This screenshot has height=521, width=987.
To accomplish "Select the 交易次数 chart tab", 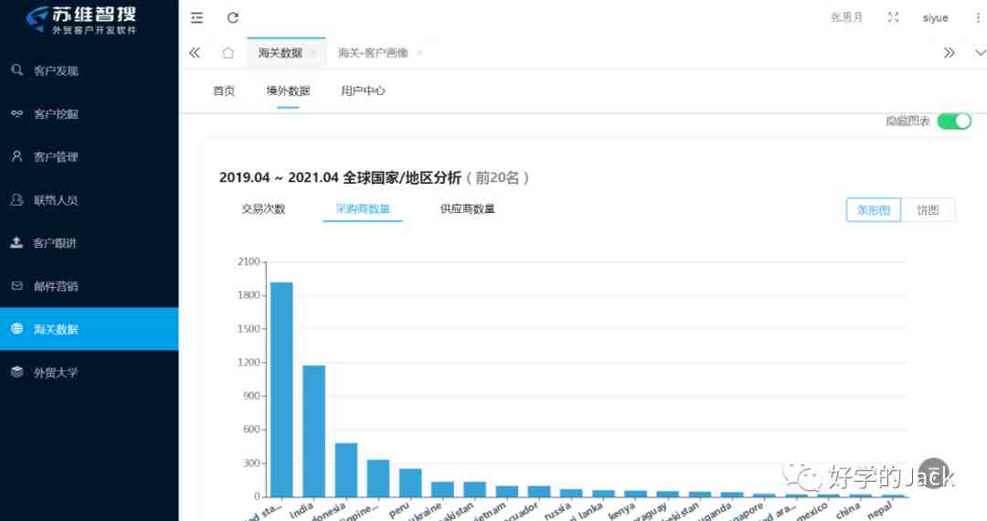I will point(263,209).
